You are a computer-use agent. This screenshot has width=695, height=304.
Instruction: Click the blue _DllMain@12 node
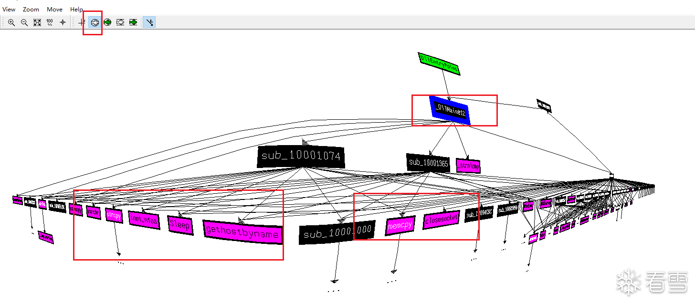(x=450, y=111)
